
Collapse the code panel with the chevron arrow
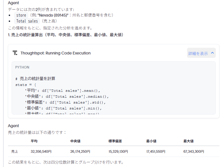click(212, 53)
